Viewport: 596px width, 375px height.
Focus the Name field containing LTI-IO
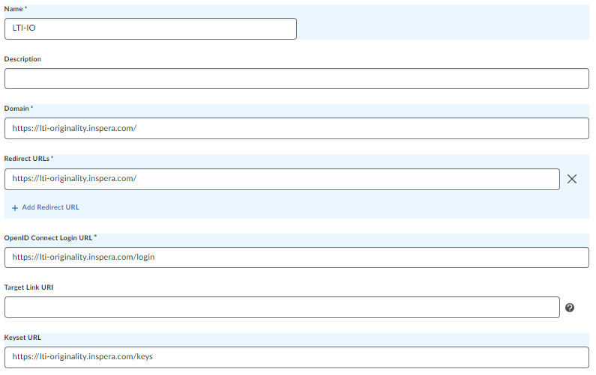(151, 29)
